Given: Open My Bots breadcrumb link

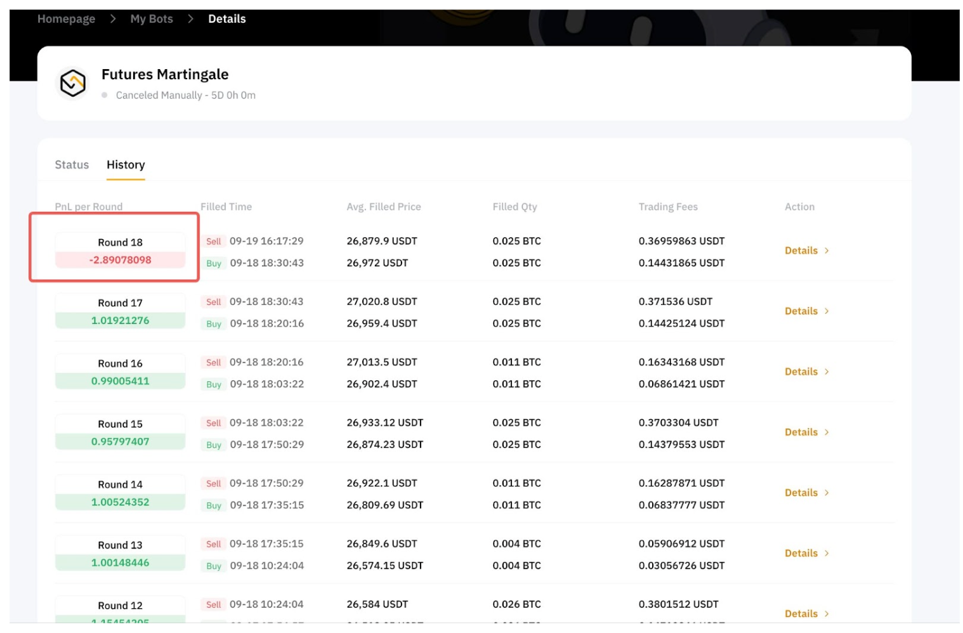Looking at the screenshot, I should tap(152, 19).
